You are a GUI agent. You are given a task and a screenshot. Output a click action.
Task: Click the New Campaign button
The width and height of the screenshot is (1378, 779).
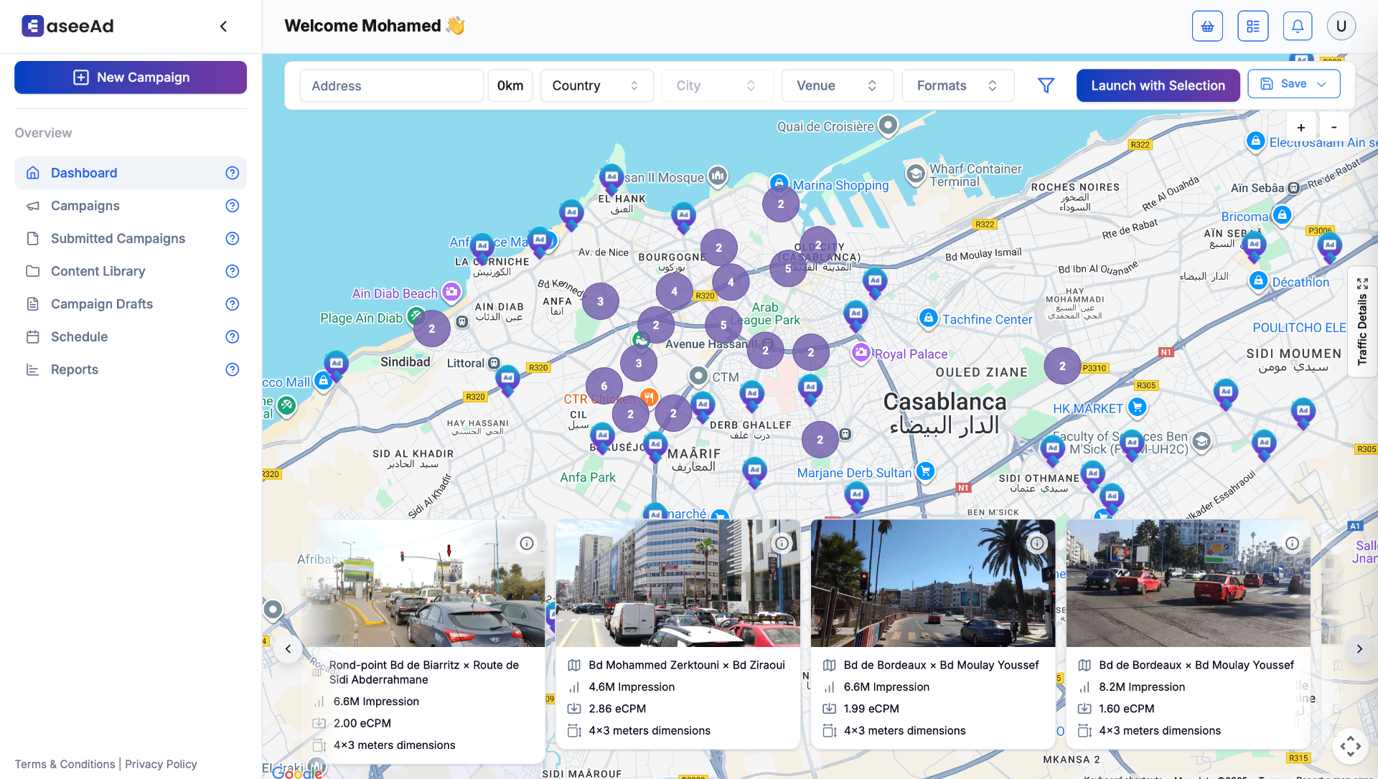coord(131,77)
